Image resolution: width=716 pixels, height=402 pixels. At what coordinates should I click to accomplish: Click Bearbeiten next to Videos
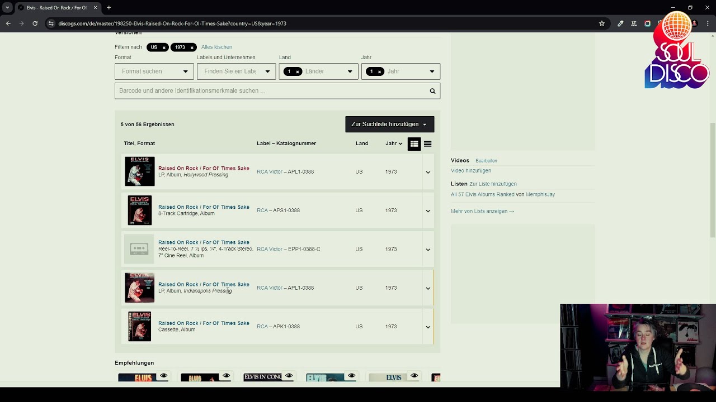pyautogui.click(x=486, y=161)
